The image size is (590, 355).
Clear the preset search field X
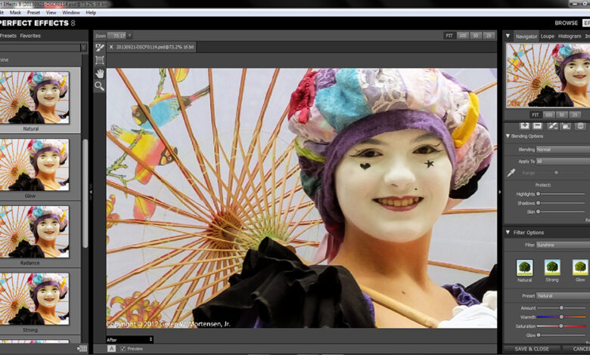[83, 48]
